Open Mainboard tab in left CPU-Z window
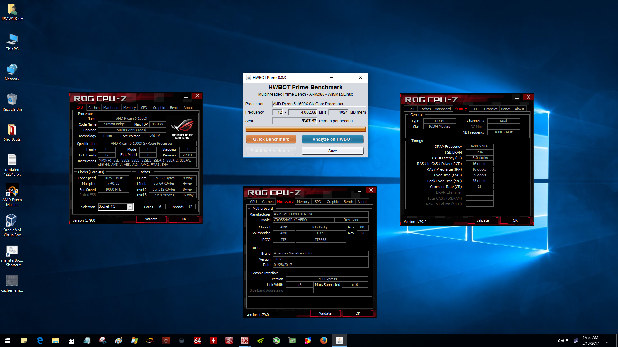 click(x=111, y=108)
